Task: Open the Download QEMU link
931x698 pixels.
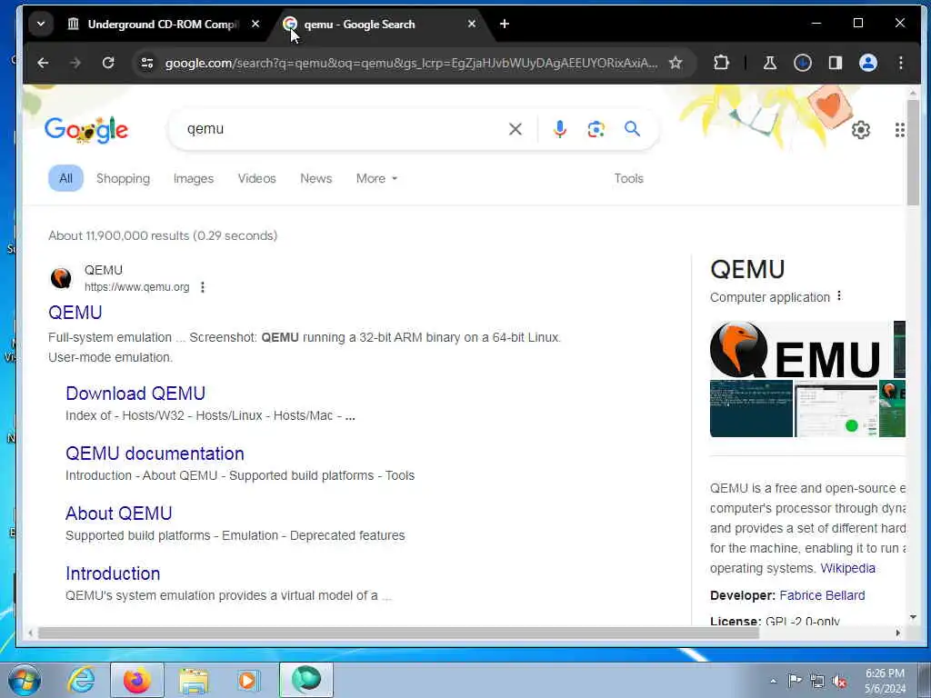Action: pos(135,393)
